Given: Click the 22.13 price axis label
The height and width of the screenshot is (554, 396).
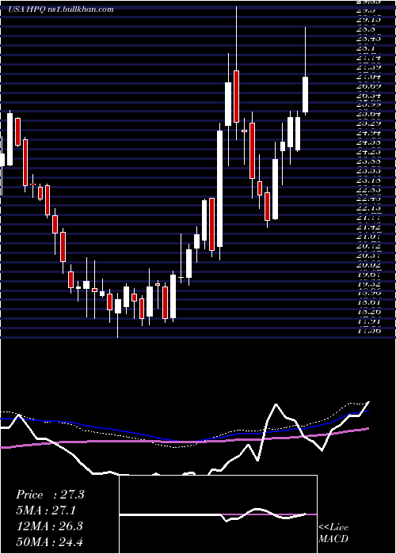Looking at the screenshot, I should [x=367, y=208].
